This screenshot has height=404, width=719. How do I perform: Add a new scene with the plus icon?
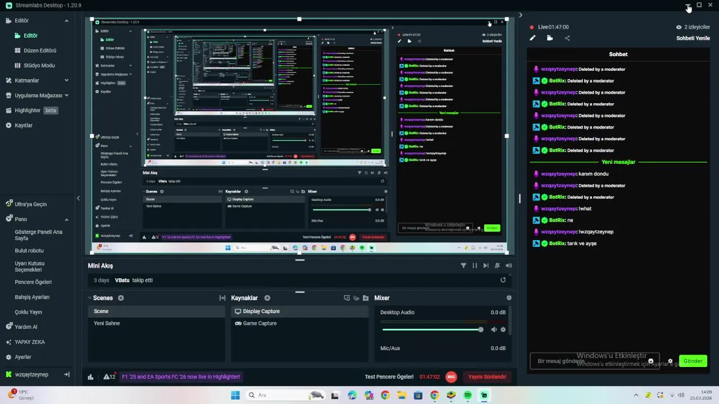[x=121, y=298]
